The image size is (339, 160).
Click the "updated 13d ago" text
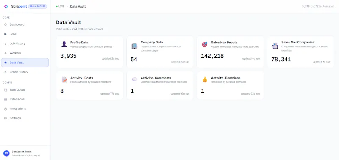(180, 62)
